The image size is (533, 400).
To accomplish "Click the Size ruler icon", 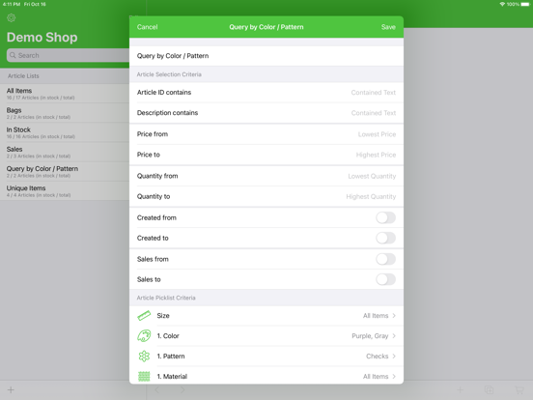I will (x=144, y=316).
